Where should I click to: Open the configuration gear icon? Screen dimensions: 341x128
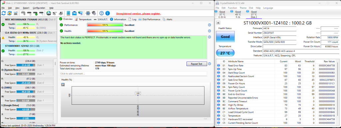click(x=88, y=13)
